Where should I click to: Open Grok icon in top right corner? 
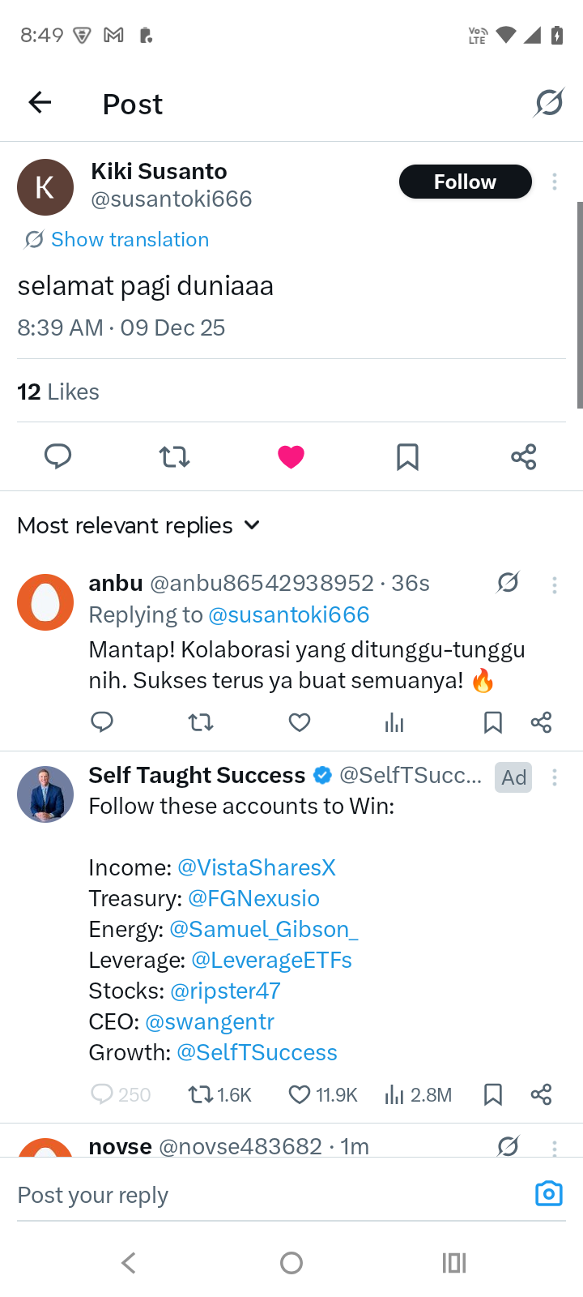pos(549,103)
